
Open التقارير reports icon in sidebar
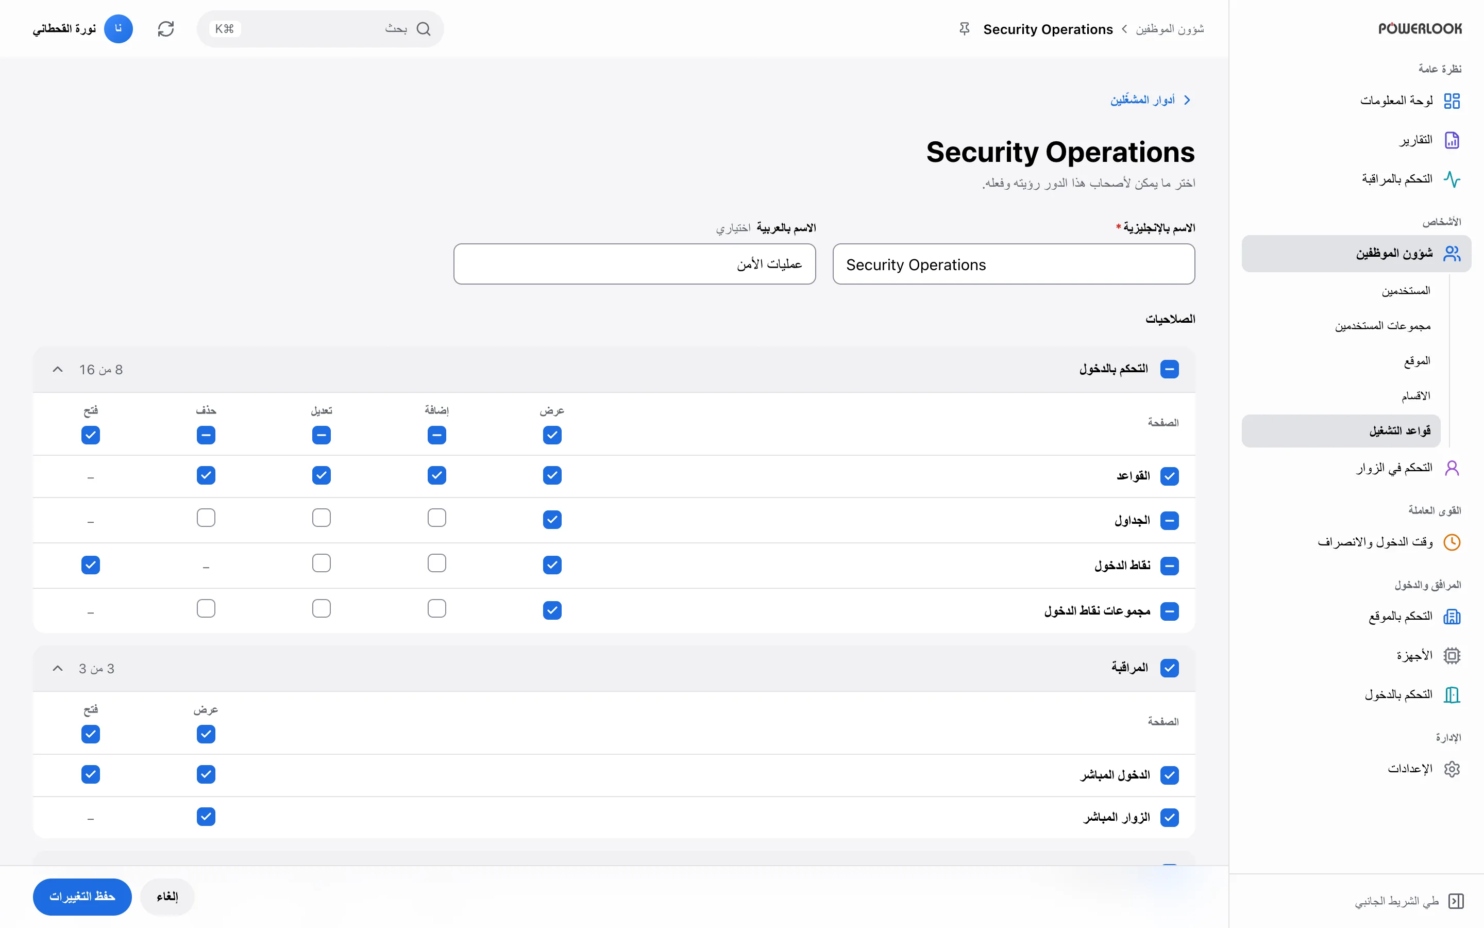click(x=1452, y=140)
